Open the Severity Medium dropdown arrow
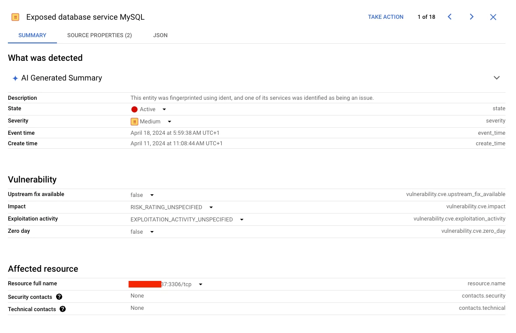Image resolution: width=516 pixels, height=333 pixels. tap(170, 122)
